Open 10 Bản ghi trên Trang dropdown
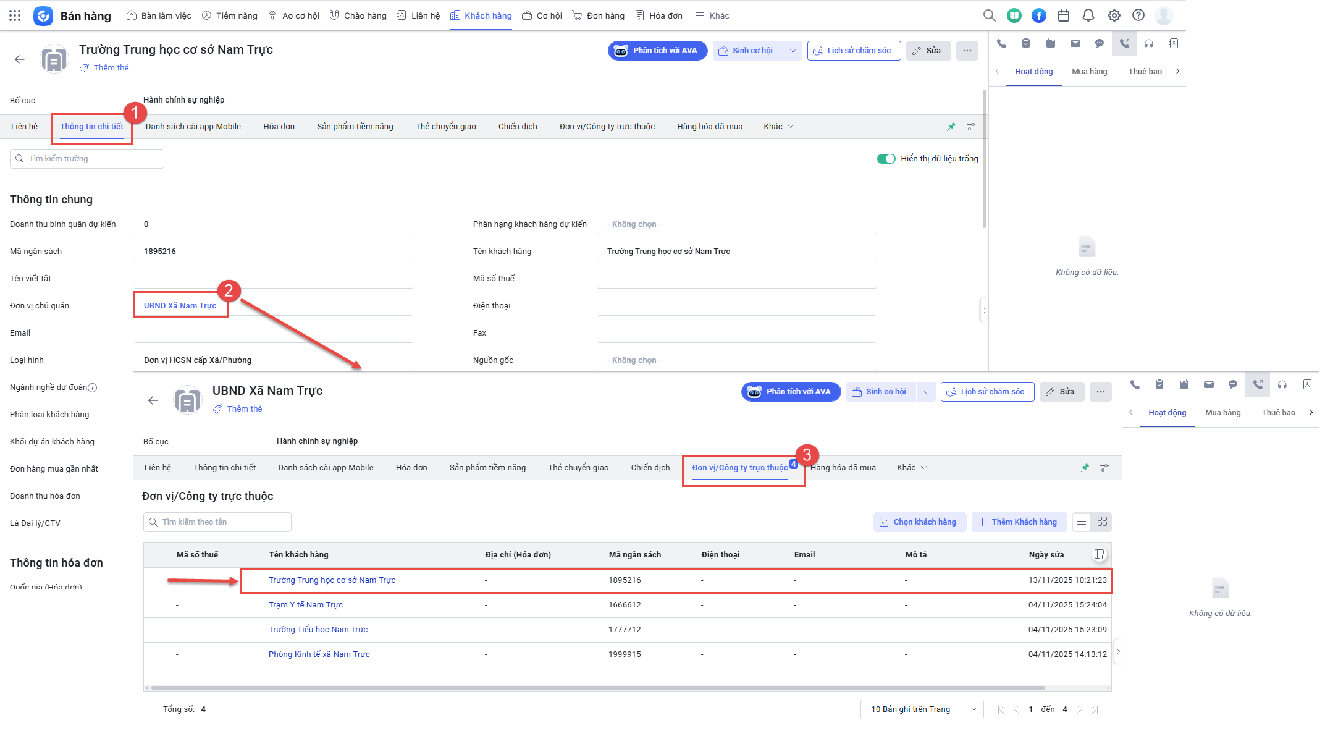 click(922, 709)
